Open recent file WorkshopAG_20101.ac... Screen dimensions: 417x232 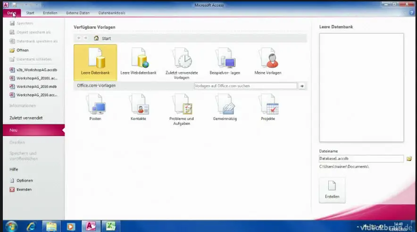33,78
